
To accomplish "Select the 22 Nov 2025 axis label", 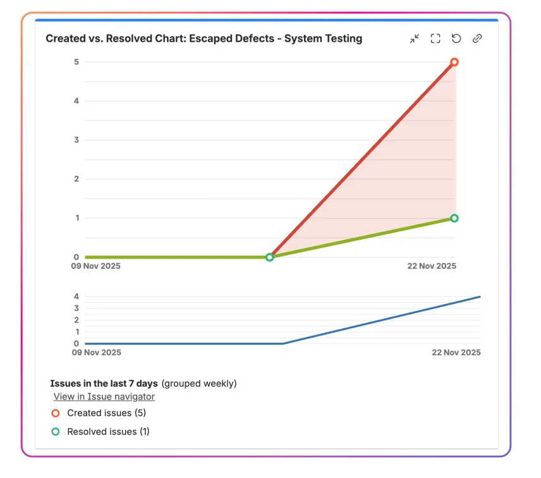I will coord(432,266).
